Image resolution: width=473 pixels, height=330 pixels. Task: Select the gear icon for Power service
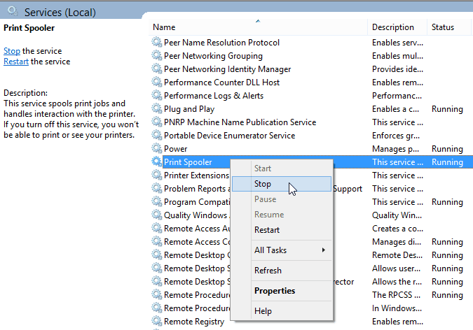click(x=157, y=149)
